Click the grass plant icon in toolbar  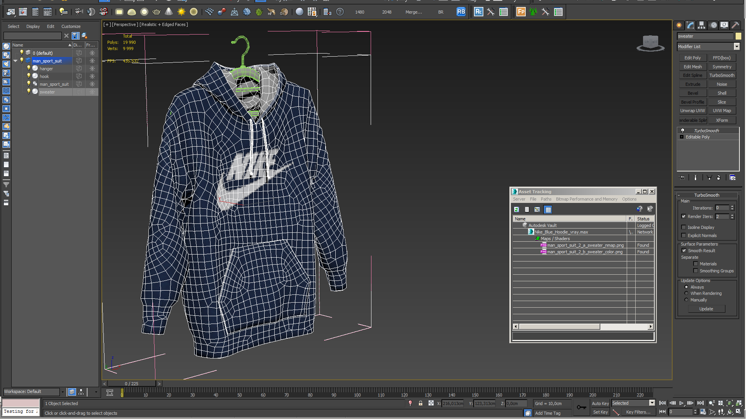click(x=259, y=12)
